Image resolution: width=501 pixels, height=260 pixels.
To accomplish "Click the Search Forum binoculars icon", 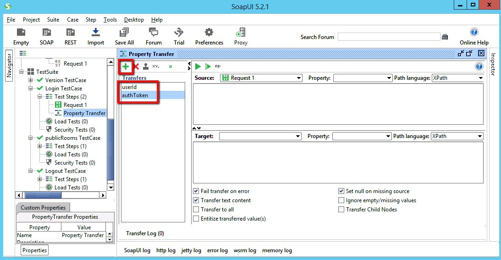I will pyautogui.click(x=445, y=37).
